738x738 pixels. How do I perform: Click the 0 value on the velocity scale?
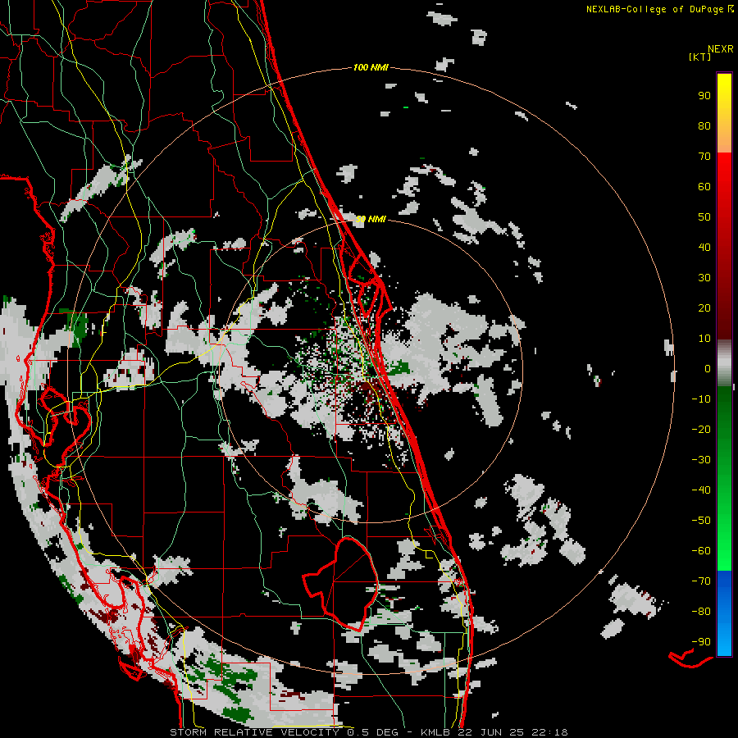point(708,369)
